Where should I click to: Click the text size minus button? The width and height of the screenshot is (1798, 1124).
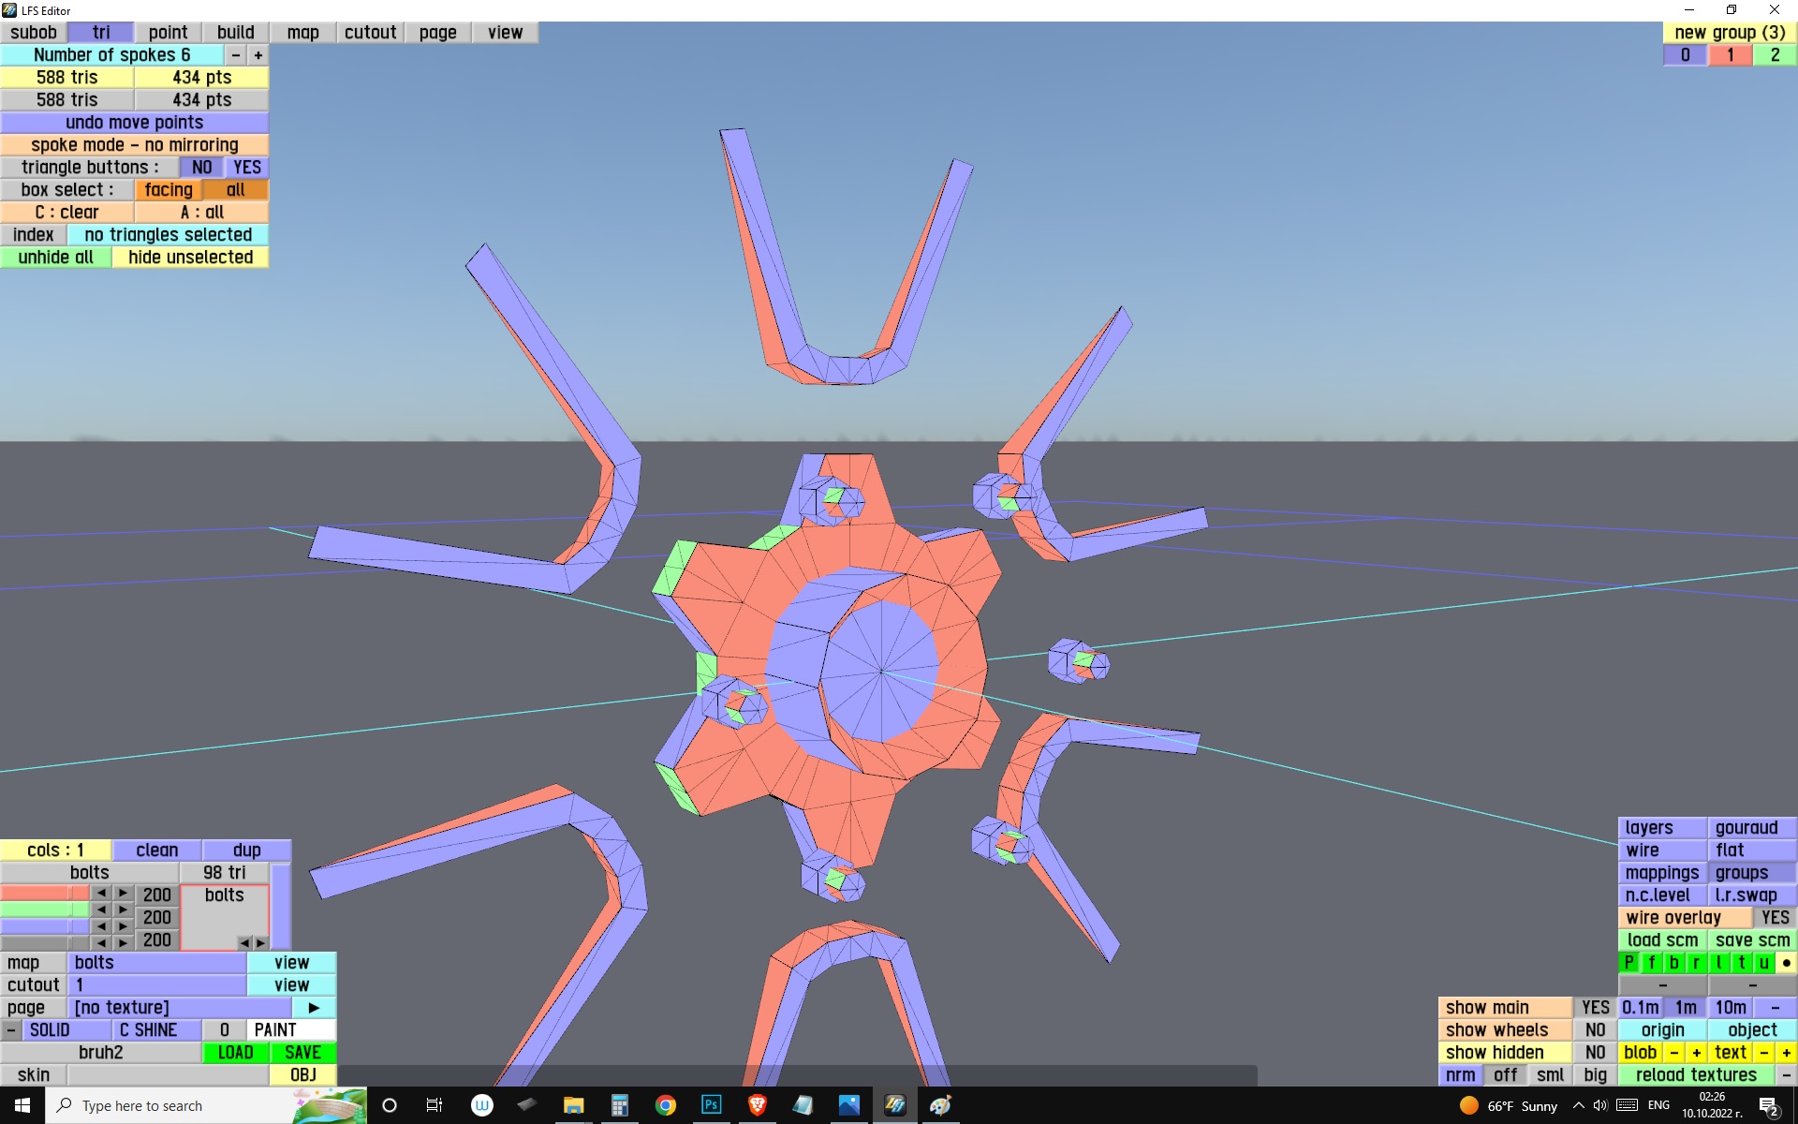tap(1763, 1053)
